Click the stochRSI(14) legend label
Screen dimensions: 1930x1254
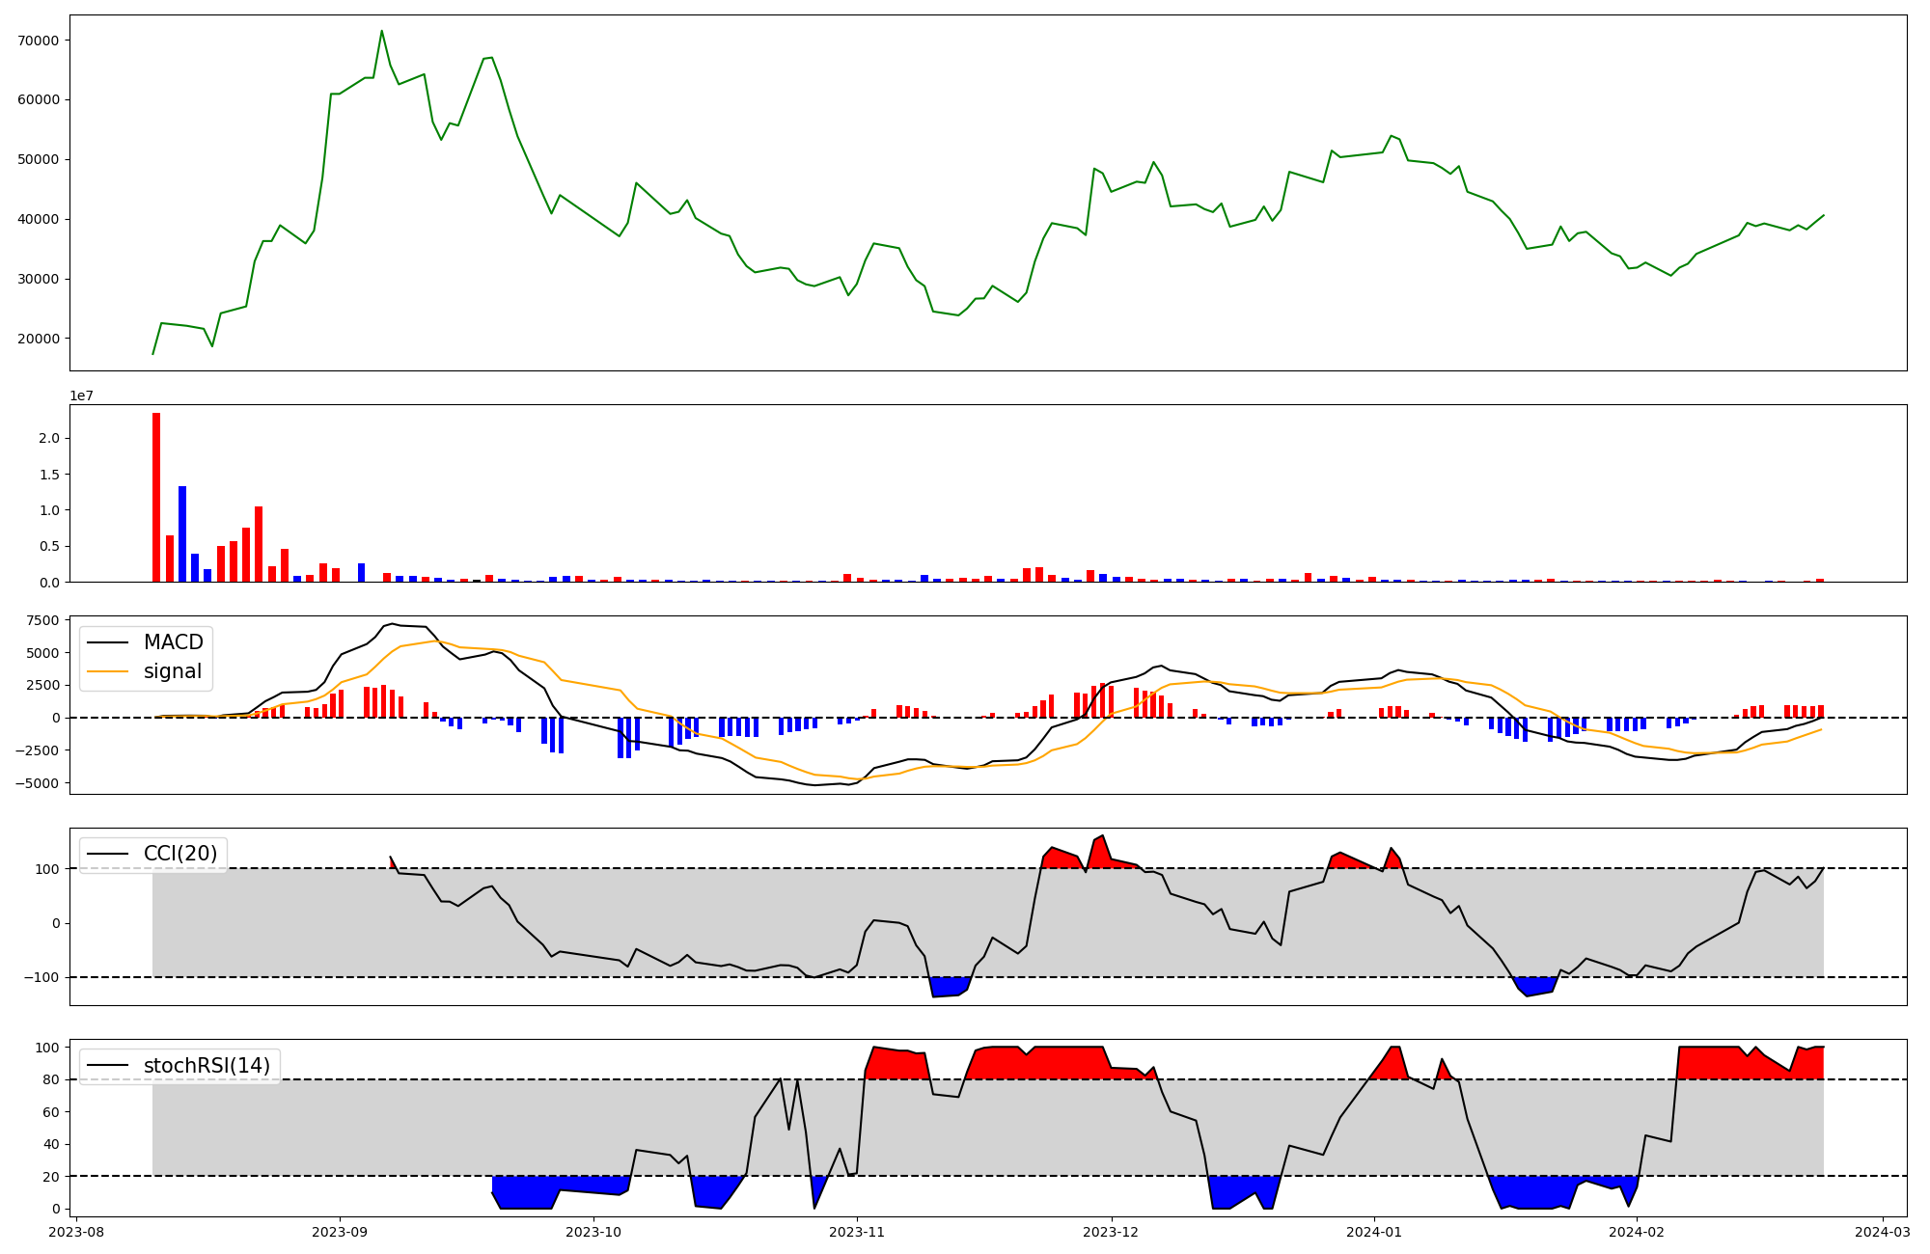coord(206,1066)
